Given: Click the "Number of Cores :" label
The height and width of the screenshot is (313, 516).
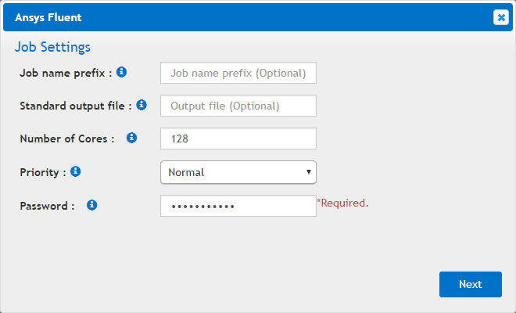Looking at the screenshot, I should tap(67, 139).
